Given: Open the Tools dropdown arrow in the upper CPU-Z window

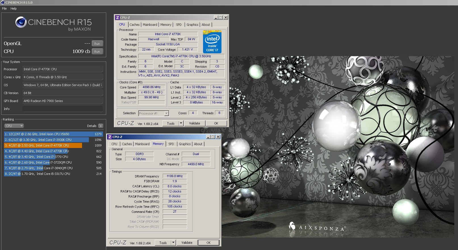Looking at the screenshot, I should coord(181,123).
